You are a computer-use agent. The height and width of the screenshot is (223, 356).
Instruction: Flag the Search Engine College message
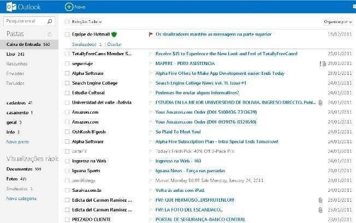coord(151,83)
